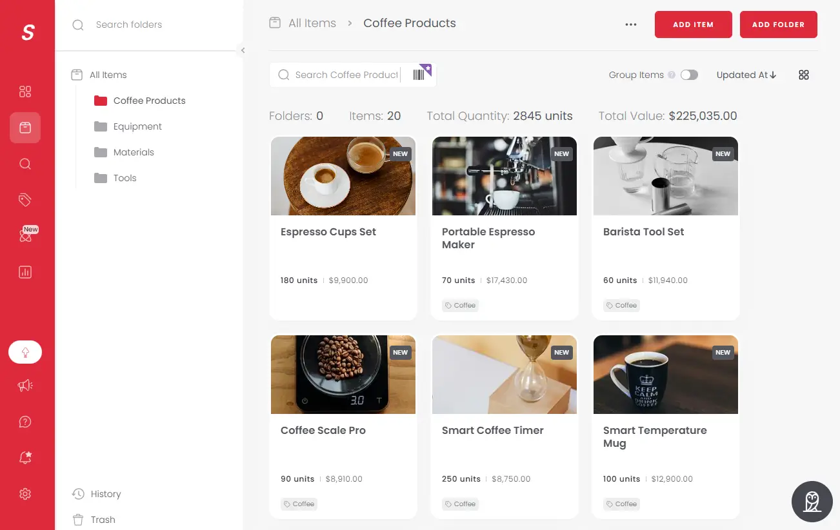Image resolution: width=840 pixels, height=530 pixels.
Task: Click the upgrade lightbulb pill in the sidebar
Action: (x=25, y=352)
